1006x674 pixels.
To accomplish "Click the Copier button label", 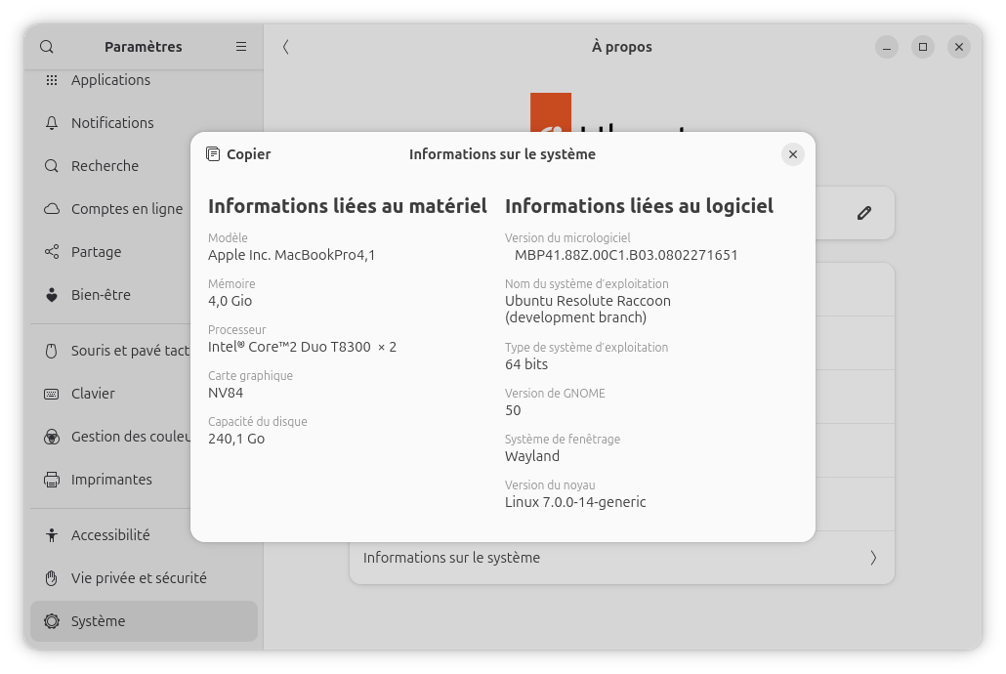I will 249,154.
